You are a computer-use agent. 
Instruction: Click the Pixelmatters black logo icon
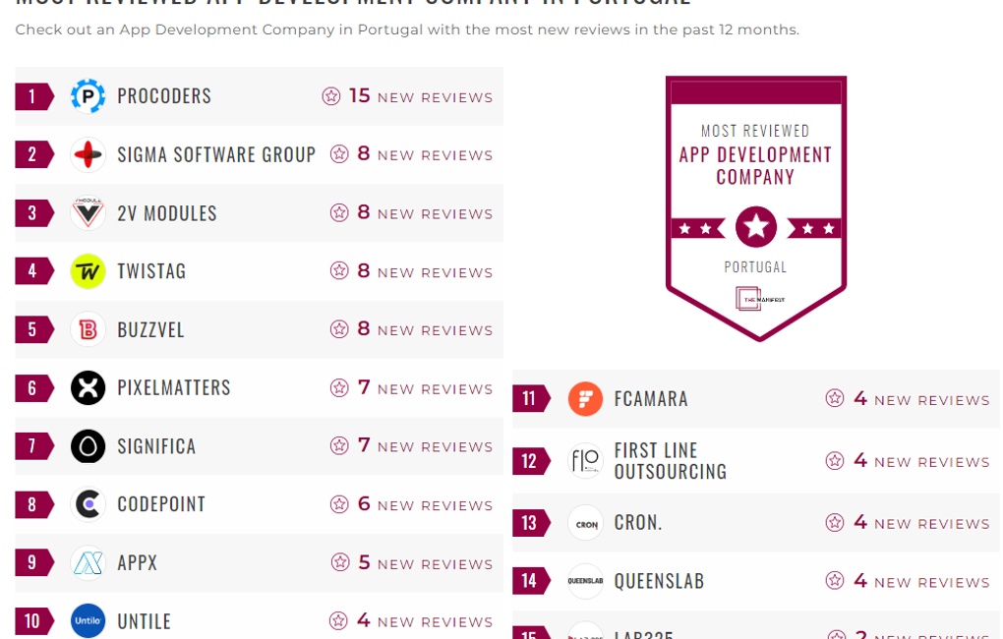click(x=88, y=388)
